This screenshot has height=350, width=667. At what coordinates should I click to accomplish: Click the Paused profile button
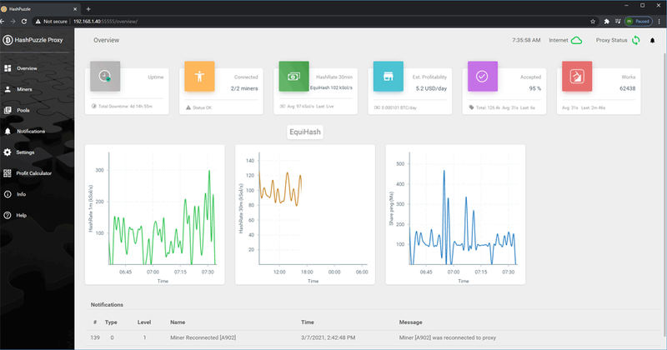click(638, 22)
